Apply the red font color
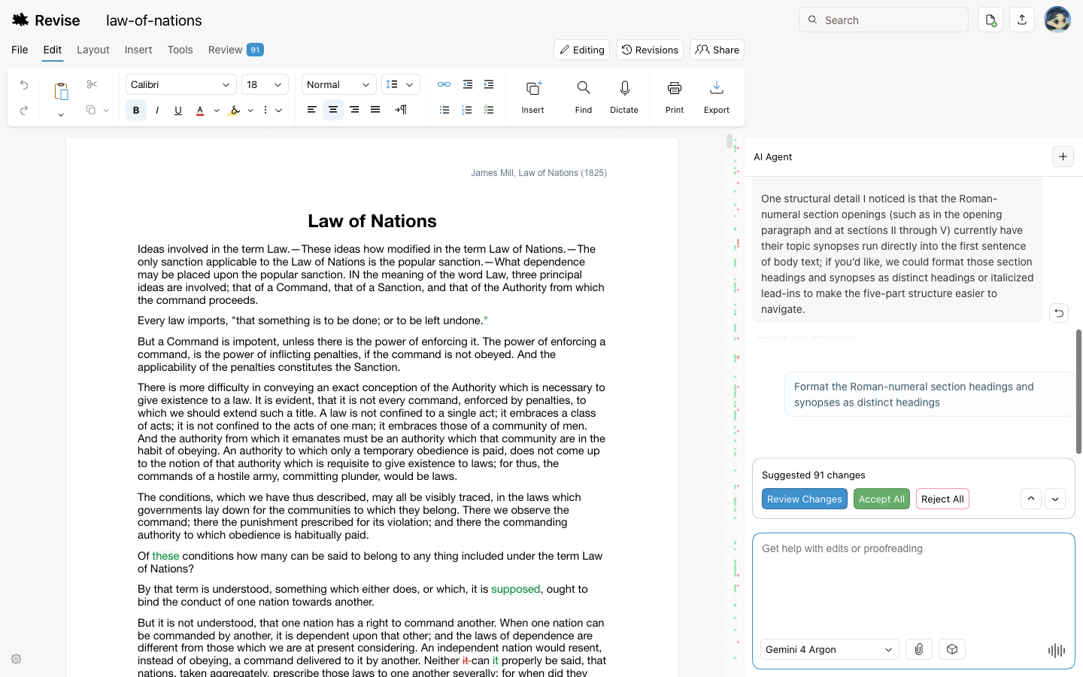The image size is (1083, 677). 200,111
